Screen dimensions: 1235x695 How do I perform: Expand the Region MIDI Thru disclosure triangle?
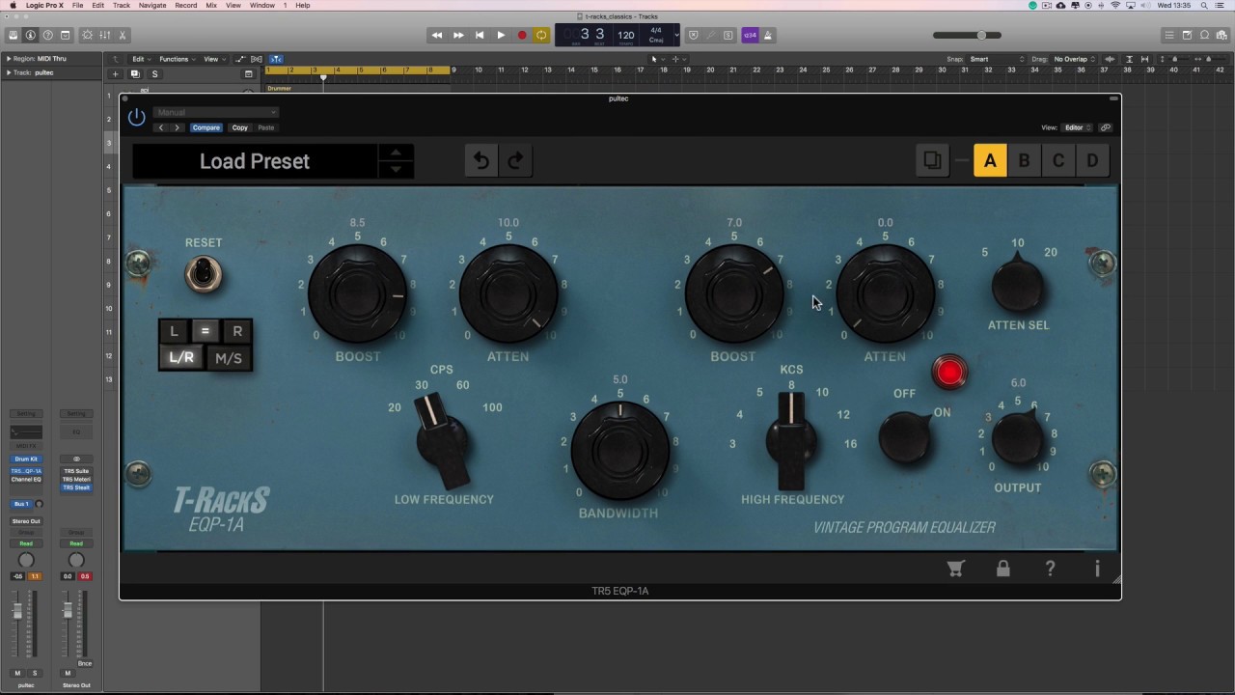point(8,59)
